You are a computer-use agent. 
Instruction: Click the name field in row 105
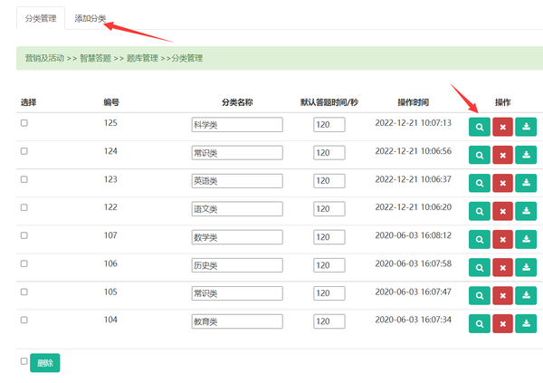(237, 293)
